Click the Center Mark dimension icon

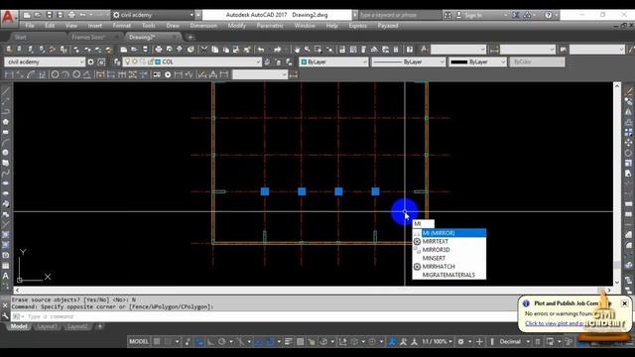[x=168, y=74]
